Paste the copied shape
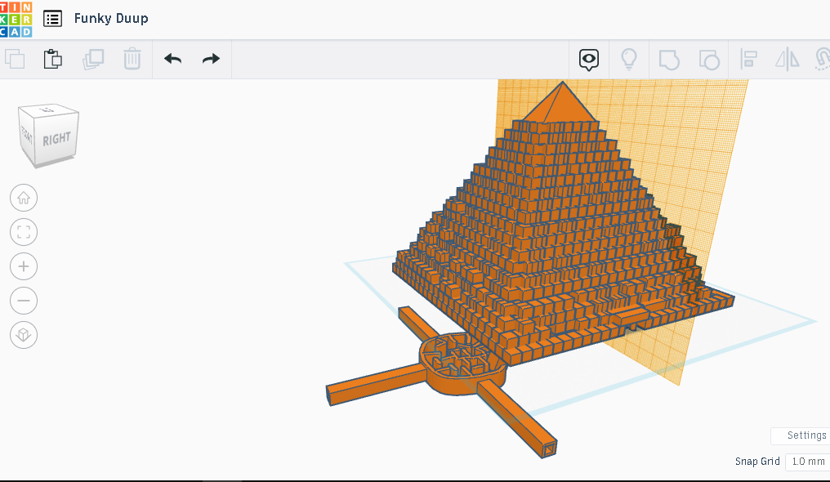This screenshot has width=830, height=482. [x=52, y=59]
